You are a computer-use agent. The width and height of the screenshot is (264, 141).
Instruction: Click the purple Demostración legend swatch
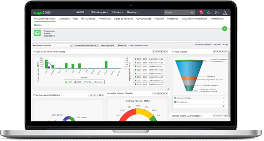pyautogui.click(x=175, y=102)
